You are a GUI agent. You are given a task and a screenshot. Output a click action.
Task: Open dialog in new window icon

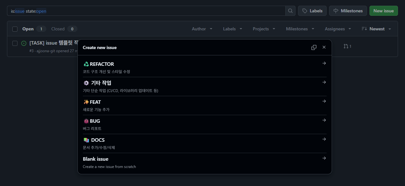point(314,47)
